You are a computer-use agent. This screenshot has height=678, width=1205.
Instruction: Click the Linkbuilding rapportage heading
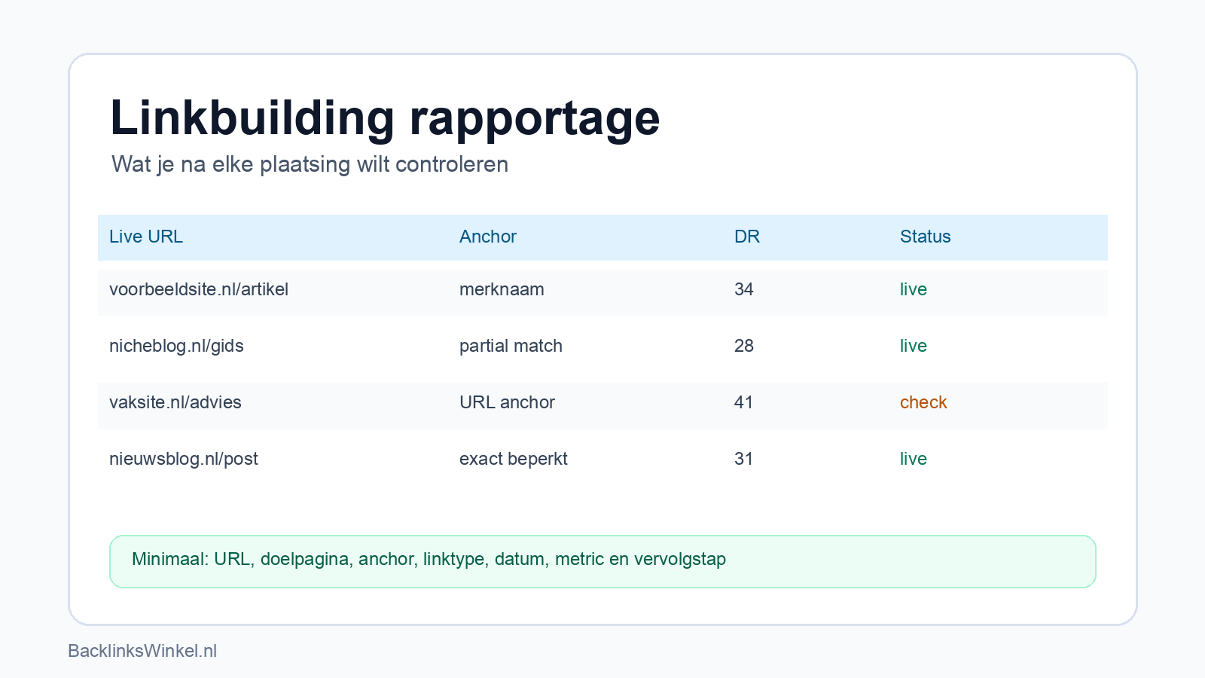[x=385, y=119]
